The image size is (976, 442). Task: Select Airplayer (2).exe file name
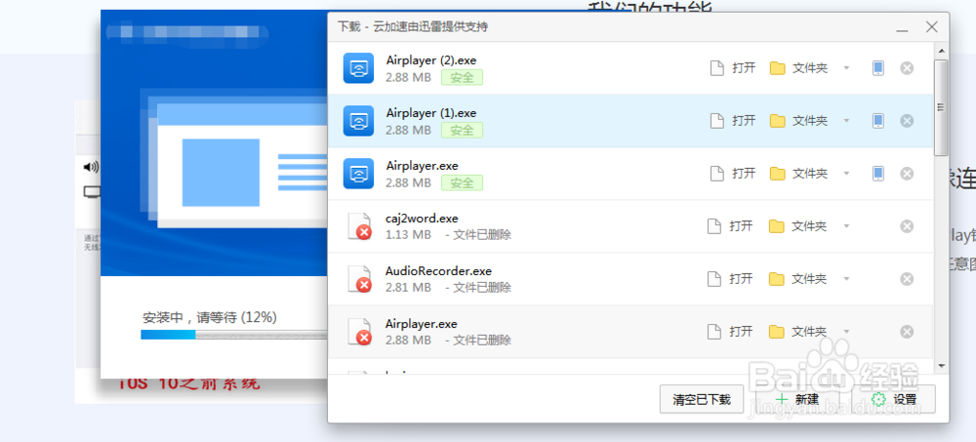431,60
